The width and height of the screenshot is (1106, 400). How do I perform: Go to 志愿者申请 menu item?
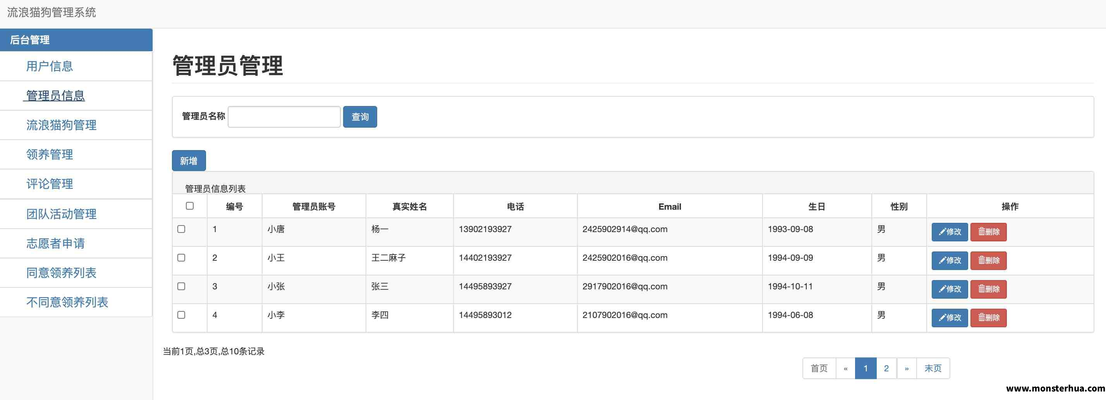[x=55, y=243]
